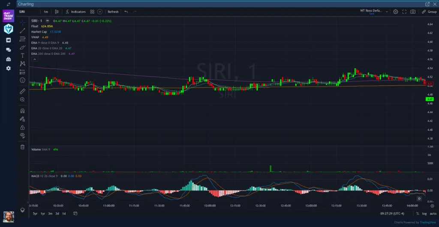Screen dimensions: 439x227
Task: Open the Fibonacci and pitchfork tools
Action: click(x=22, y=39)
